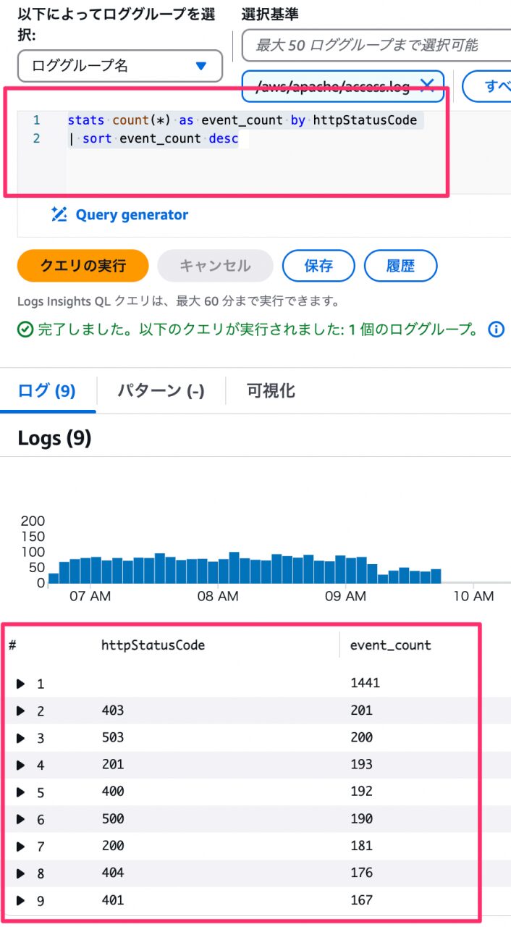
Task: Remove the /aws/apache/access.log log group chip
Action: click(427, 86)
